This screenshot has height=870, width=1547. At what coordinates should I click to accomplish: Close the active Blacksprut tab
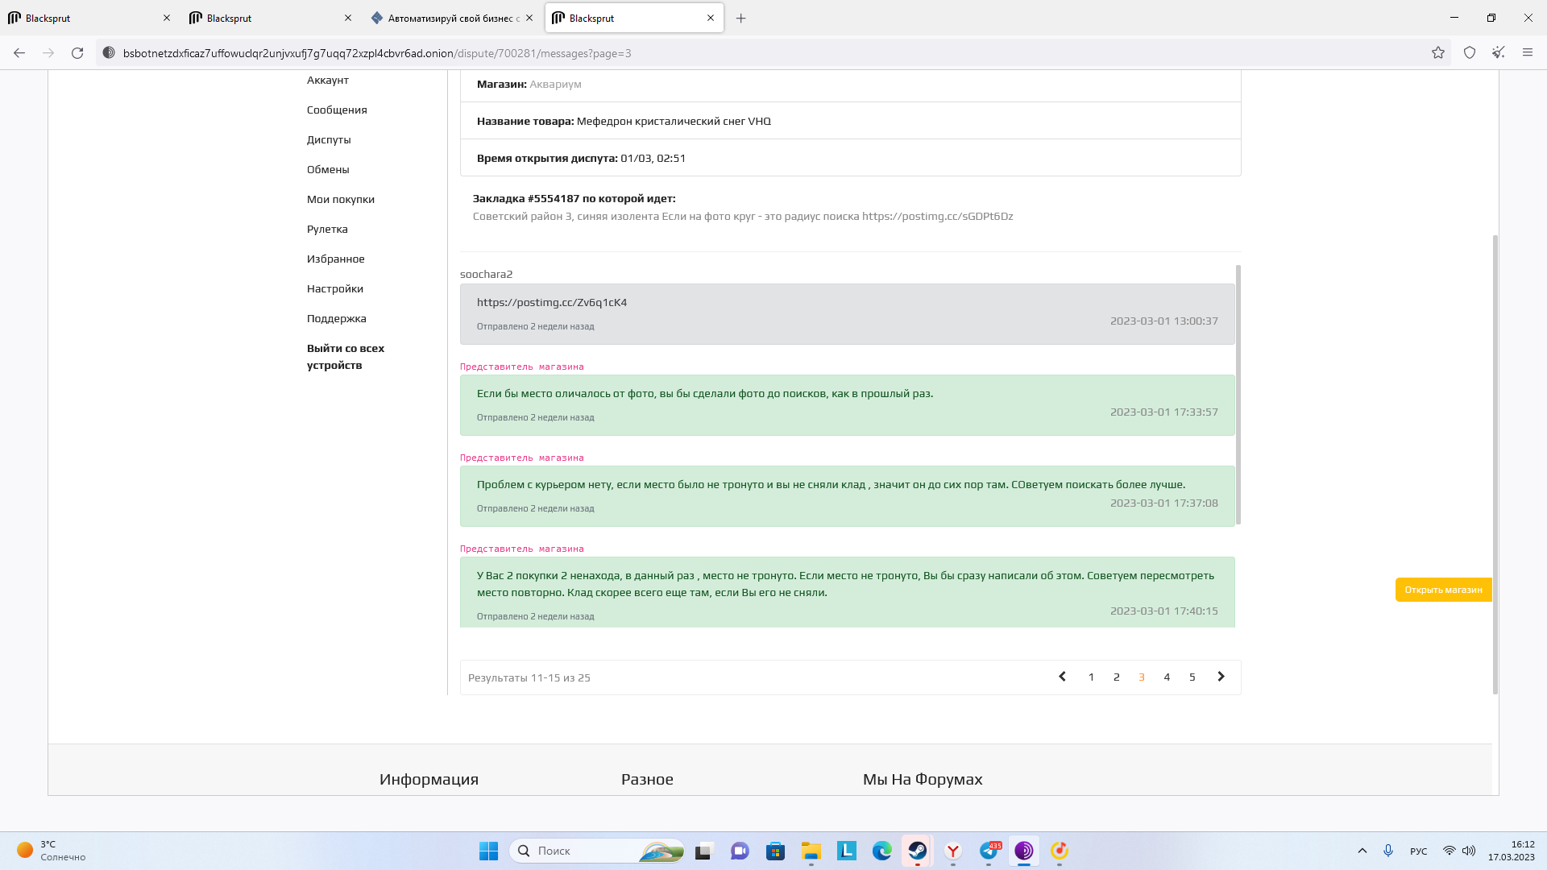pyautogui.click(x=711, y=18)
